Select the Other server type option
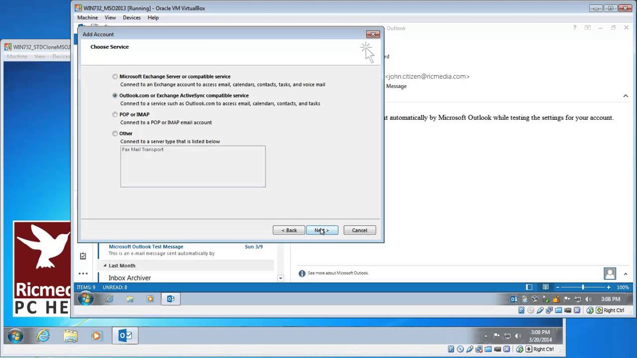The height and width of the screenshot is (358, 637). click(x=115, y=133)
